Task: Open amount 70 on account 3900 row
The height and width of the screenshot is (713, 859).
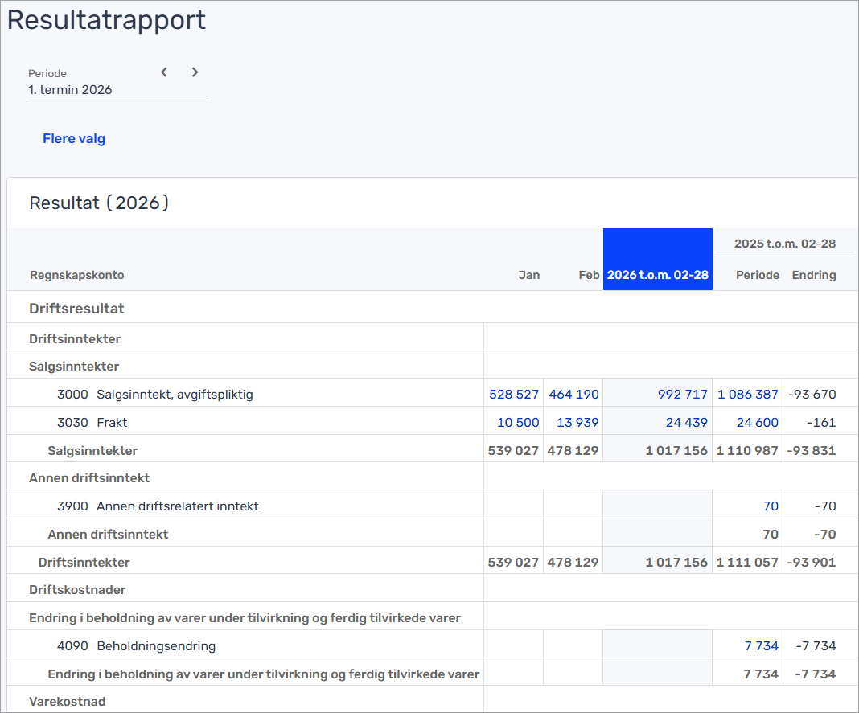Action: 771,506
